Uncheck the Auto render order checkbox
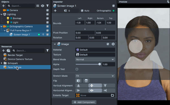The width and height of the screenshot is (170, 105). (x=82, y=11)
